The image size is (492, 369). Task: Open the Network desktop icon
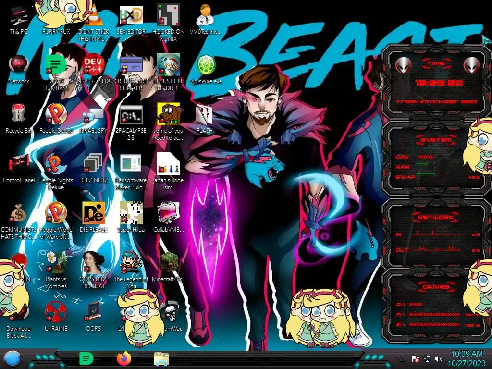[x=19, y=69]
